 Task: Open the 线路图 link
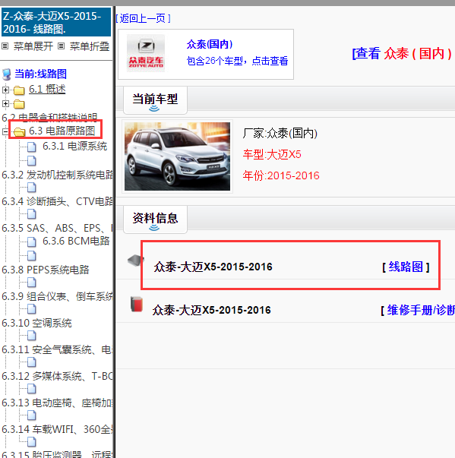click(406, 267)
